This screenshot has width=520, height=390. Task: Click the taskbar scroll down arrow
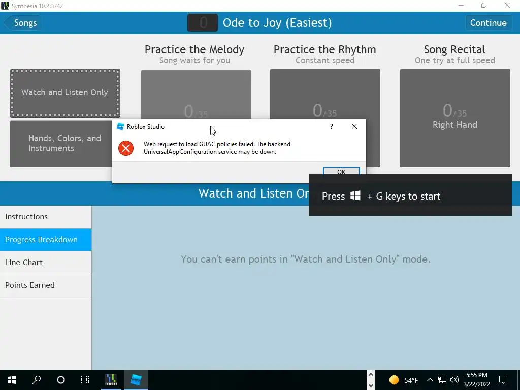tap(371, 386)
